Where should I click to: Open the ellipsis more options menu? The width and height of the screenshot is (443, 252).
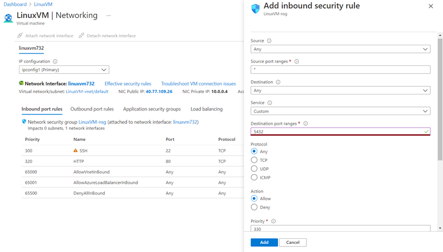tap(108, 15)
